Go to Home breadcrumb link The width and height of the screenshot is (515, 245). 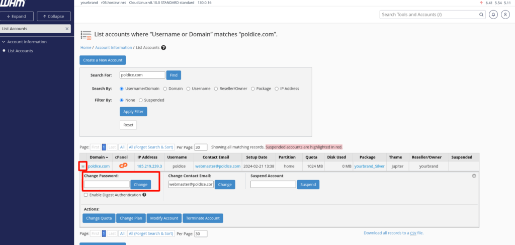coord(85,48)
